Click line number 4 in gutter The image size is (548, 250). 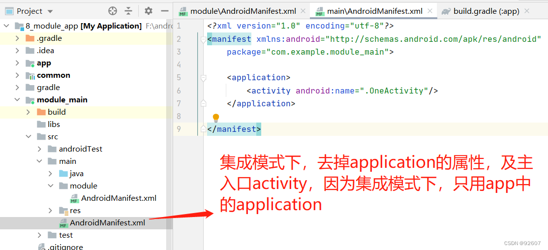[179, 64]
